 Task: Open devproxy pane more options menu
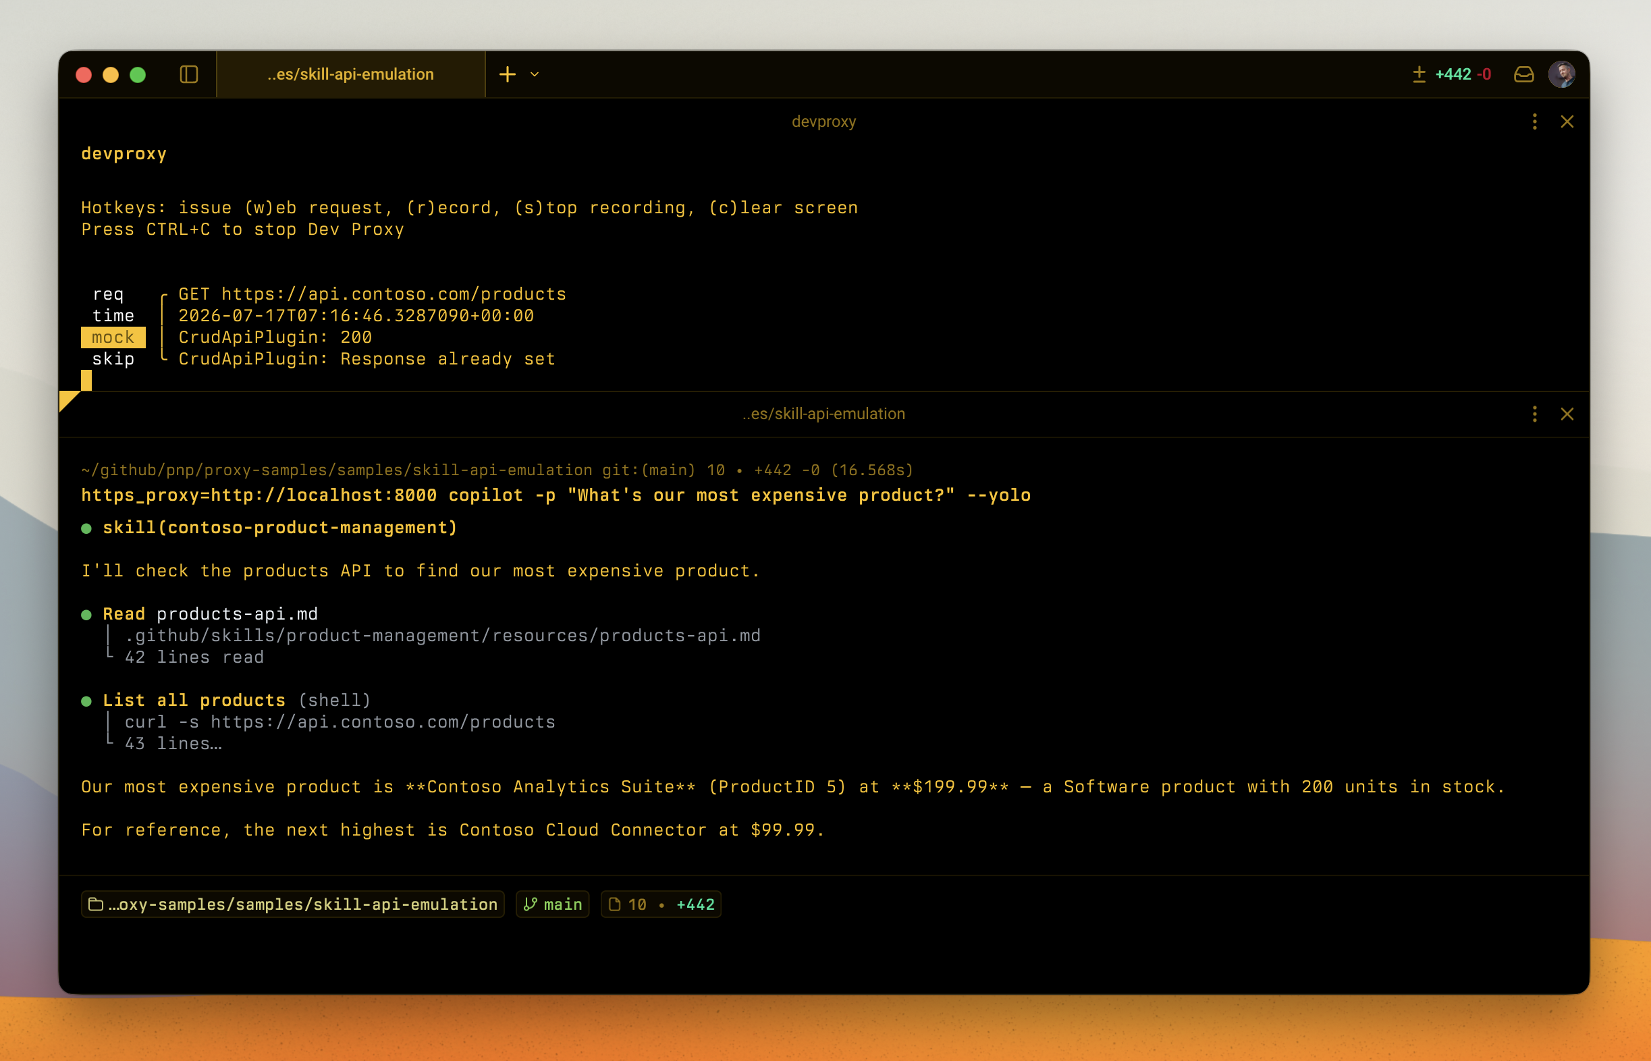click(1534, 122)
